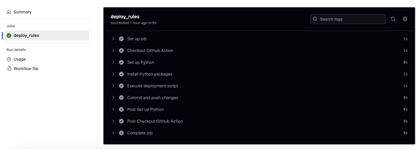The image size is (419, 149).
Task: Click the "Commit and push changes" step label
Action: point(153,98)
